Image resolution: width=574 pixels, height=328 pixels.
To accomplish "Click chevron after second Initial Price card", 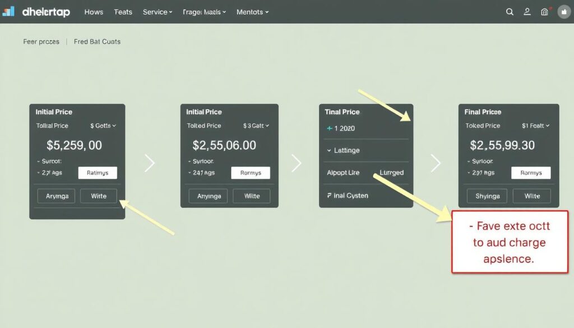I will [296, 163].
